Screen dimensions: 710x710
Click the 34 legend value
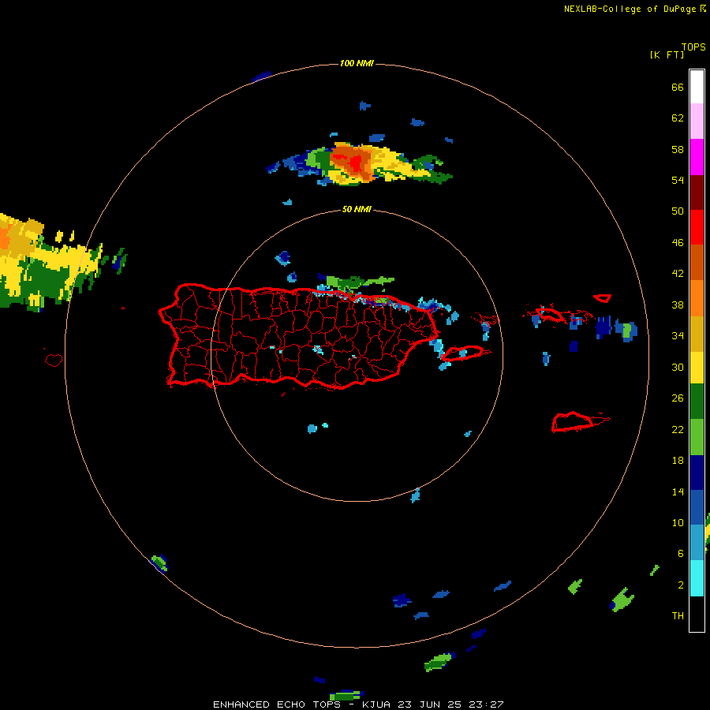[x=678, y=336]
